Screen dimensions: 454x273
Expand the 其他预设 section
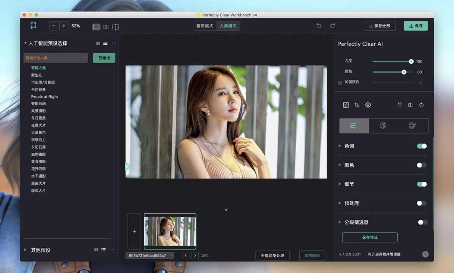point(25,250)
